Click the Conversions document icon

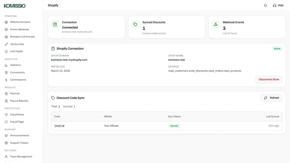[x=6, y=72]
